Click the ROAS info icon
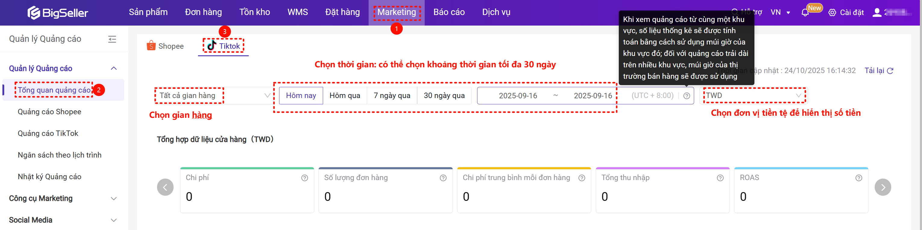 point(859,178)
